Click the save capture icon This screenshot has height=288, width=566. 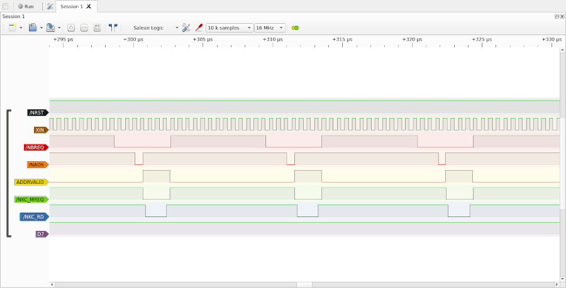[x=50, y=28]
